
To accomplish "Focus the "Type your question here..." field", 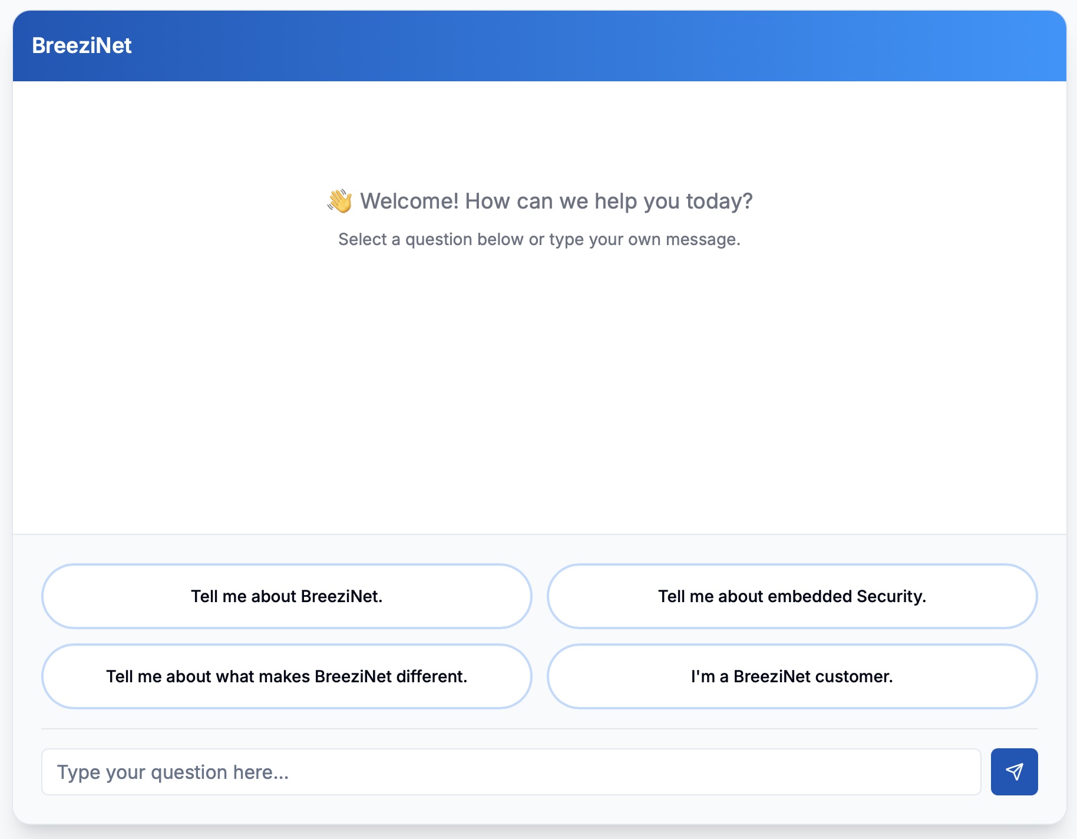I will 511,772.
